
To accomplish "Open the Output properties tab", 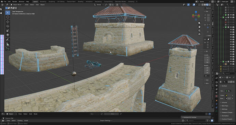I will (217, 86).
